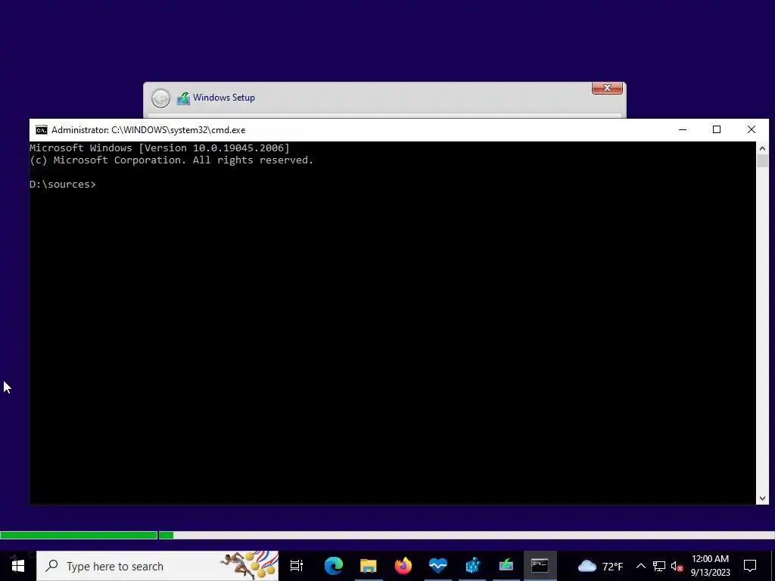Switch to Windows Setup taskbar icon
775x581 pixels.
pos(506,566)
